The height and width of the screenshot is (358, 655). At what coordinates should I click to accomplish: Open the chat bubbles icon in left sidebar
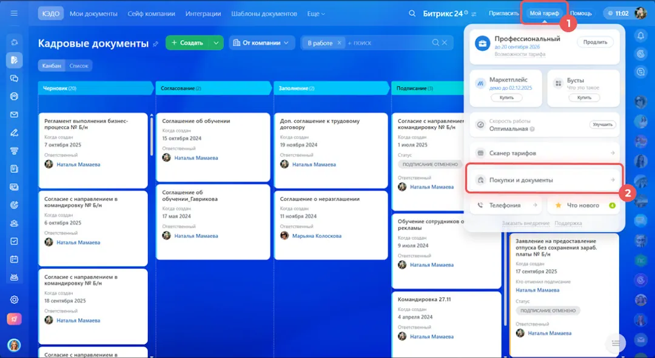[x=14, y=78]
